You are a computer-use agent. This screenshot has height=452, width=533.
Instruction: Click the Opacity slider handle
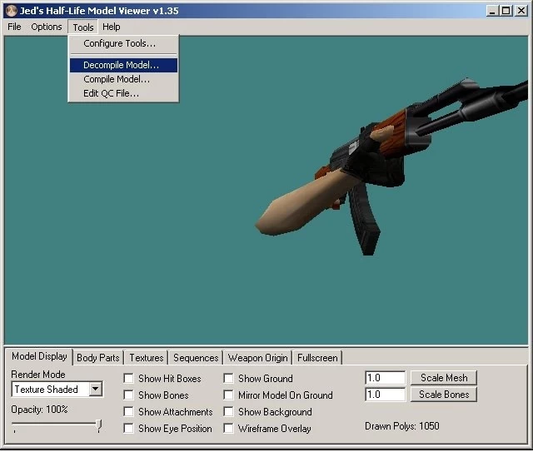(x=99, y=425)
